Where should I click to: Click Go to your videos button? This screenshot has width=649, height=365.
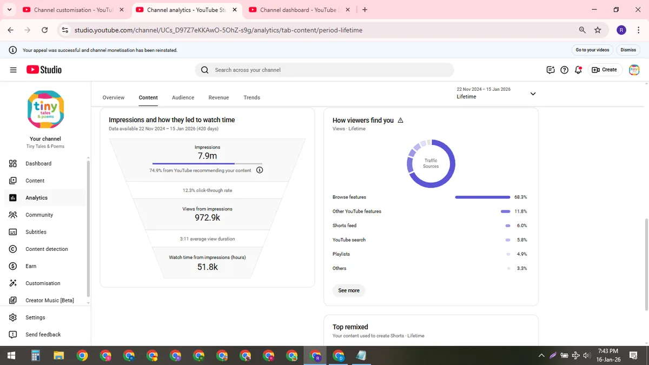[x=592, y=50]
